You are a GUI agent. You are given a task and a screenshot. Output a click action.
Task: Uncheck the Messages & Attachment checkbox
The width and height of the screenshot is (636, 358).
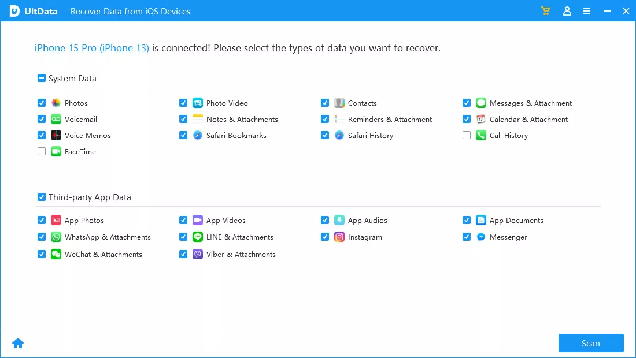point(467,103)
